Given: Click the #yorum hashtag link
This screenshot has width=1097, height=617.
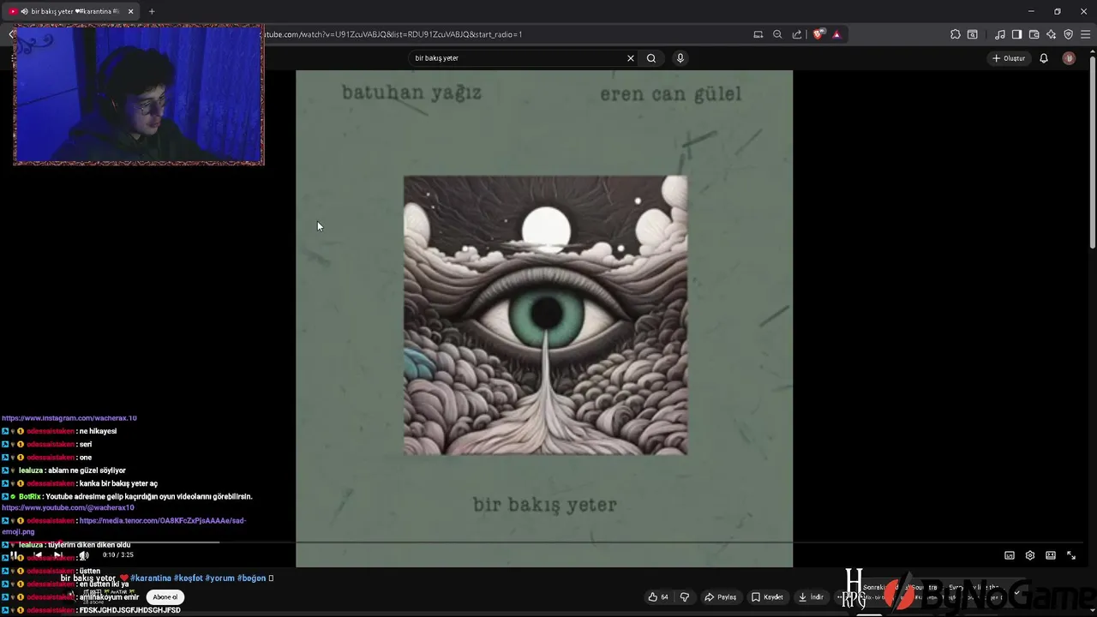Looking at the screenshot, I should (x=219, y=578).
